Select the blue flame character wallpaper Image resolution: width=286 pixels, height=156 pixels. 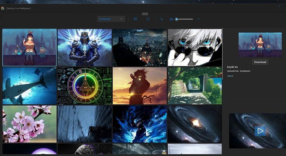(x=140, y=124)
